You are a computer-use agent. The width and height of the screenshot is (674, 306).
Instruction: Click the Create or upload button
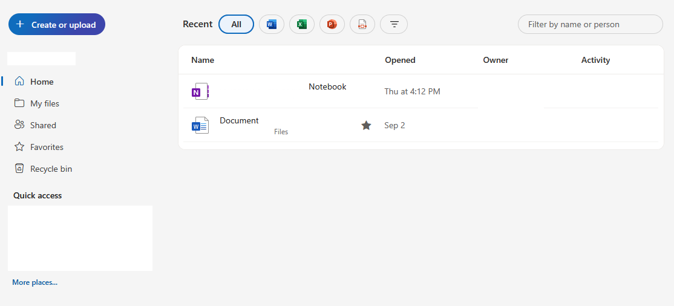point(57,25)
